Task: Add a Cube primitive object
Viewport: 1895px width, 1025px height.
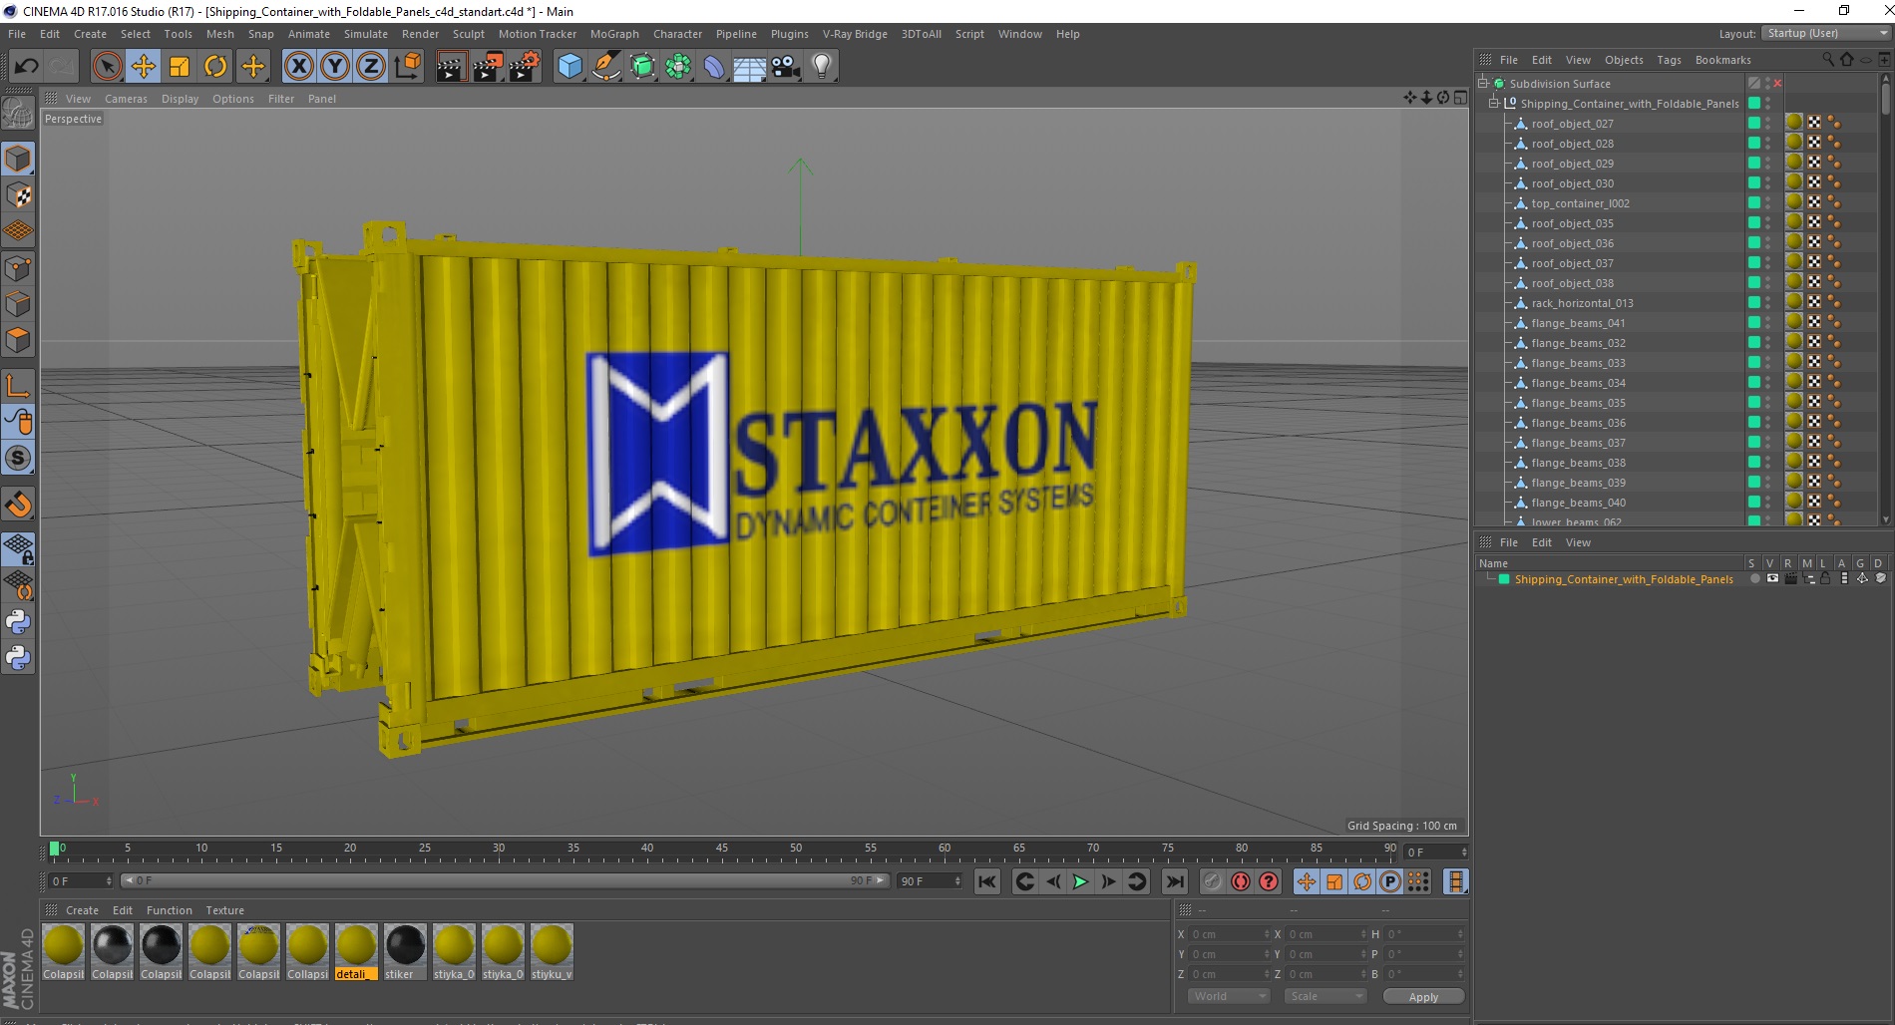Action: (569, 67)
